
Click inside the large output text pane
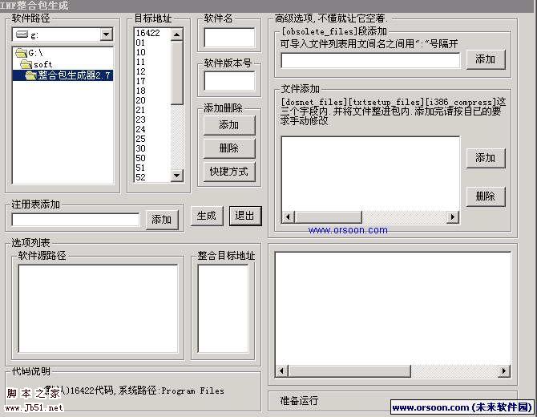point(393,309)
